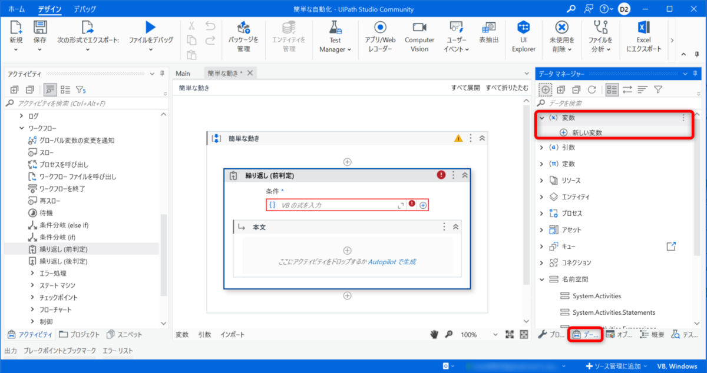Click the refresh icon in Data Manager
Viewport: 707px width, 373px height.
pyautogui.click(x=592, y=89)
